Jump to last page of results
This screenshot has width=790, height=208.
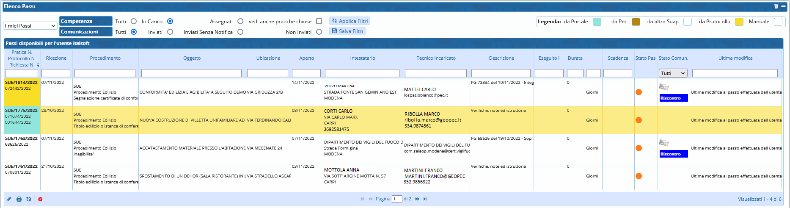(425, 199)
